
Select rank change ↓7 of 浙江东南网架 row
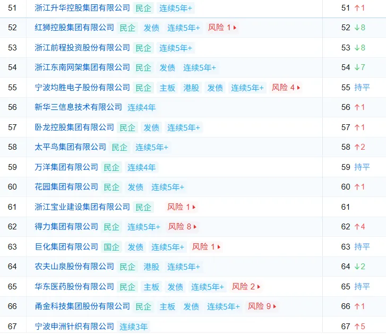point(359,67)
